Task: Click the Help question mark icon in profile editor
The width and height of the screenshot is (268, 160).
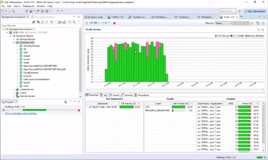Action: click(x=263, y=23)
